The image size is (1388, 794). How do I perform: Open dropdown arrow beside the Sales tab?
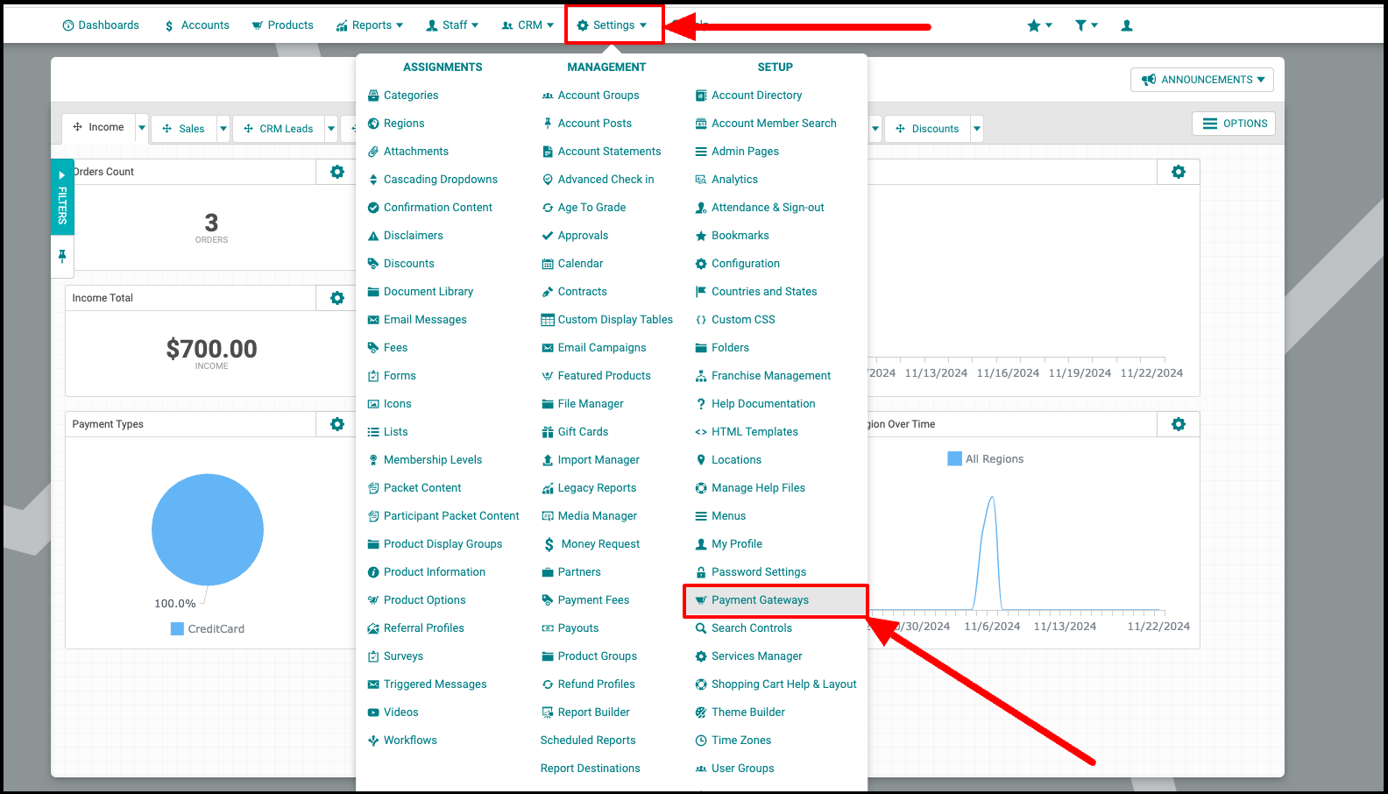(223, 129)
